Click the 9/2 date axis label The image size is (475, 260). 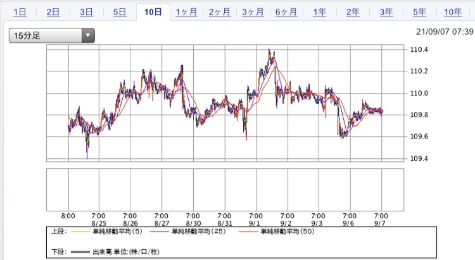(286, 223)
